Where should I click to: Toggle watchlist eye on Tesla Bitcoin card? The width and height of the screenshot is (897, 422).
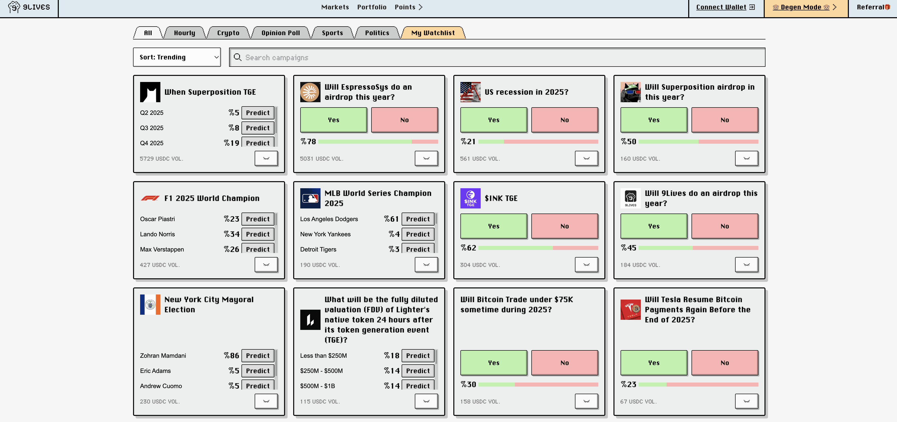point(746,402)
